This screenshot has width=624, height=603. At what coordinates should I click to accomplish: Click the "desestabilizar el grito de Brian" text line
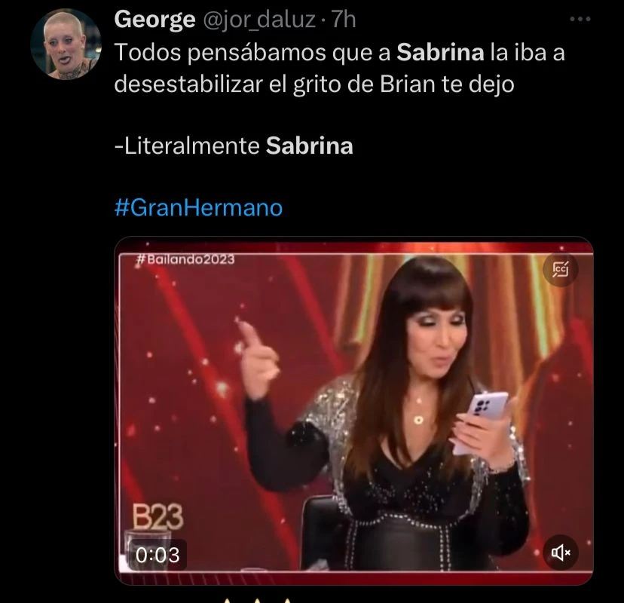274,84
